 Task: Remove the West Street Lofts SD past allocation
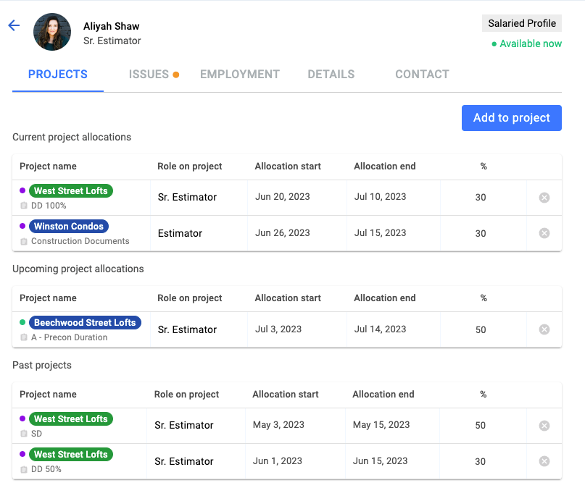[544, 426]
